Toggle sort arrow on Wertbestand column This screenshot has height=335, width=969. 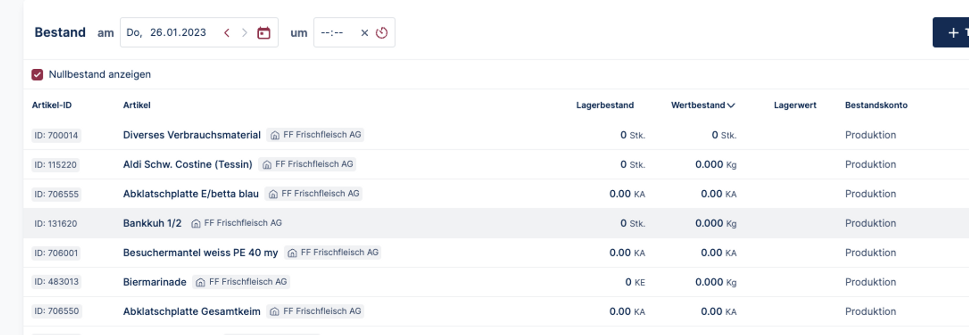pyautogui.click(x=731, y=106)
